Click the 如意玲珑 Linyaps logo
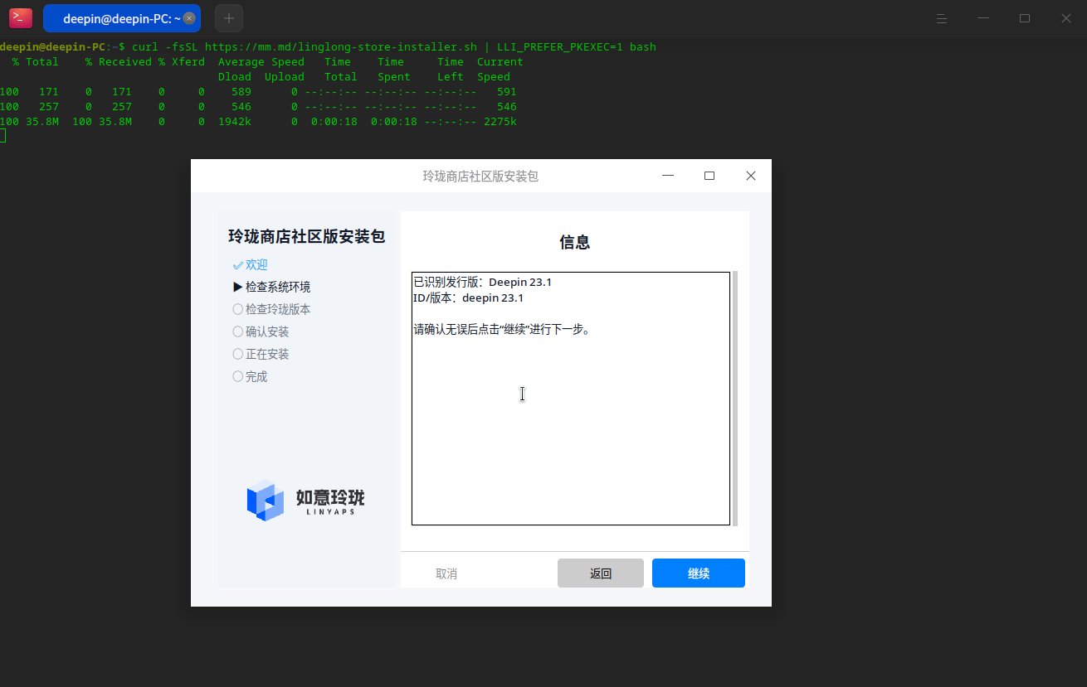Viewport: 1087px width, 687px height. point(305,501)
